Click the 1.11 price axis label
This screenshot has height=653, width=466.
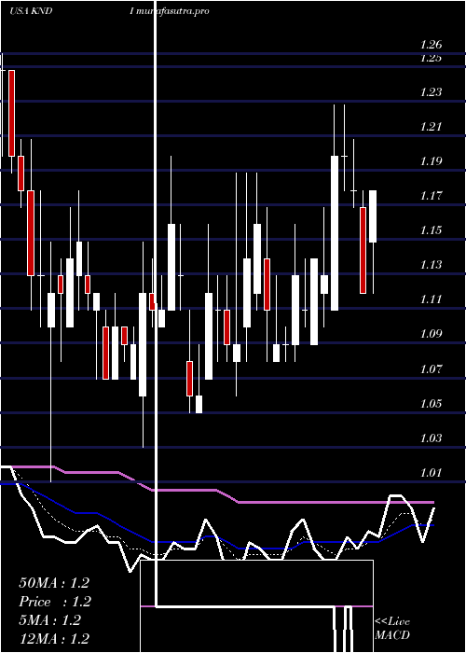point(431,299)
